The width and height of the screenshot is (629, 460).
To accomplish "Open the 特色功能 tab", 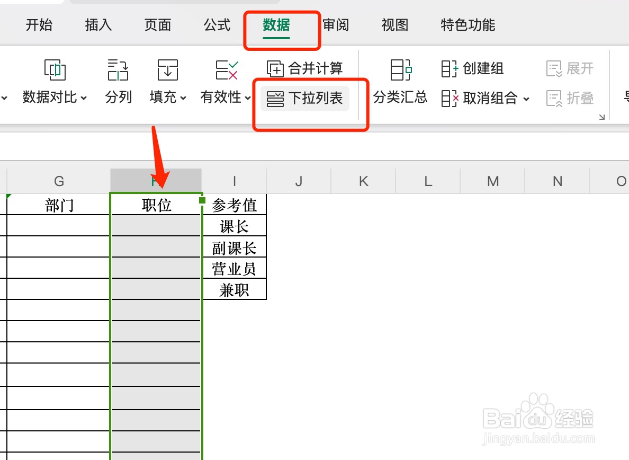I will [x=468, y=25].
